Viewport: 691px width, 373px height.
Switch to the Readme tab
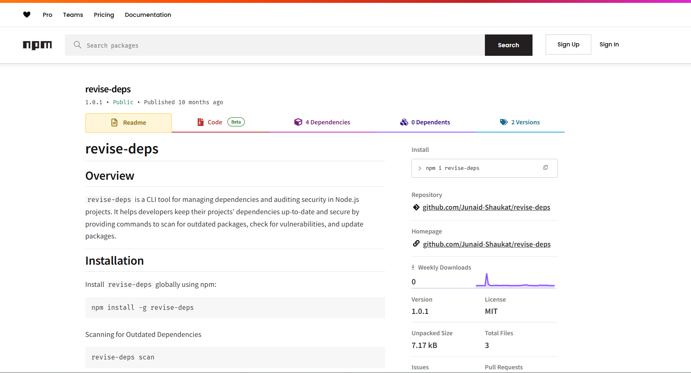tap(129, 122)
